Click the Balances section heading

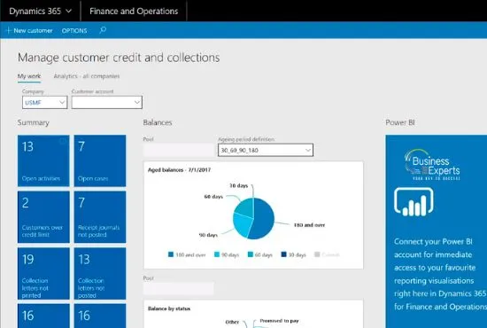(x=158, y=122)
